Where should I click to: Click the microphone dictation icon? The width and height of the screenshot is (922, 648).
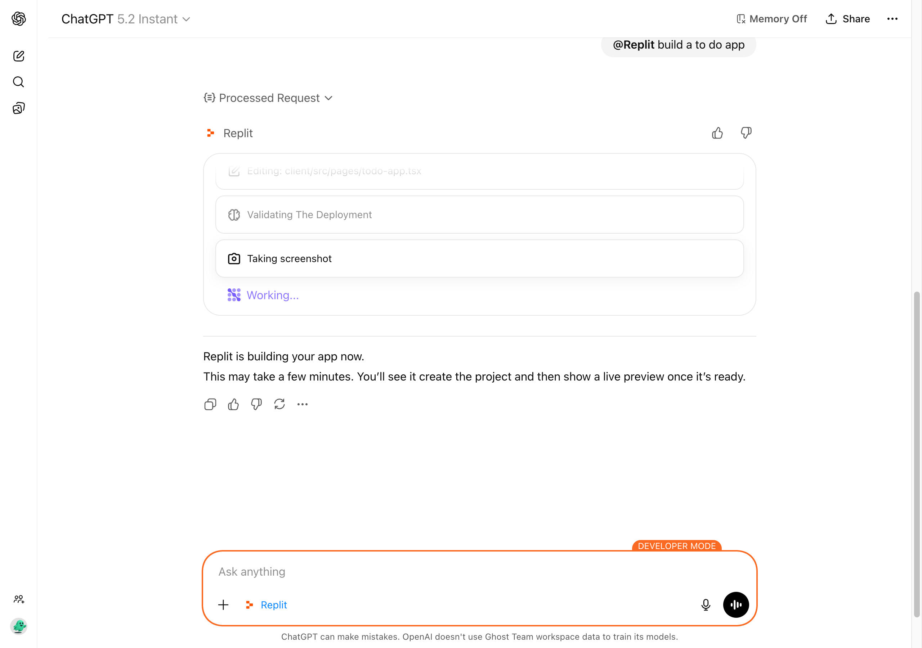tap(706, 605)
